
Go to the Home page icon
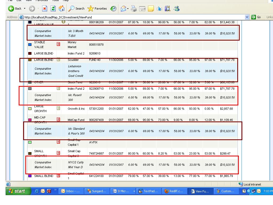pos(62,9)
